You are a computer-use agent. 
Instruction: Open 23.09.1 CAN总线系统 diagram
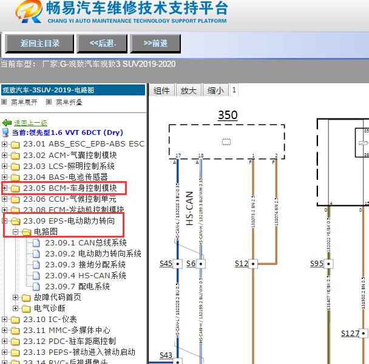(86, 242)
